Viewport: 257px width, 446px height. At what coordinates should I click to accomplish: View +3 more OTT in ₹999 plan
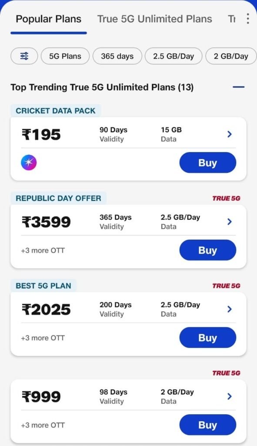tap(43, 425)
